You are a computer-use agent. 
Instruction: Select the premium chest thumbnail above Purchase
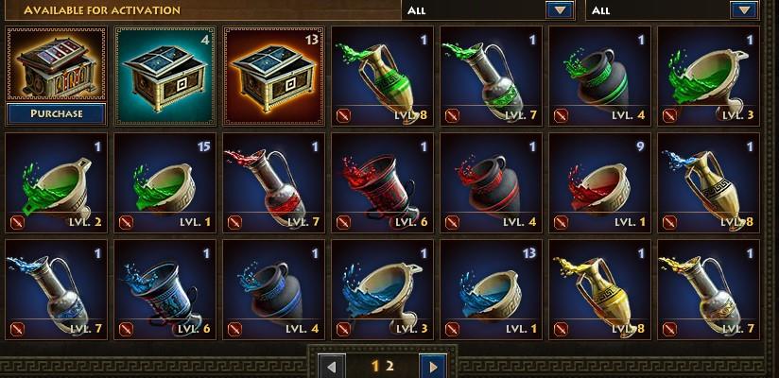pos(56,64)
